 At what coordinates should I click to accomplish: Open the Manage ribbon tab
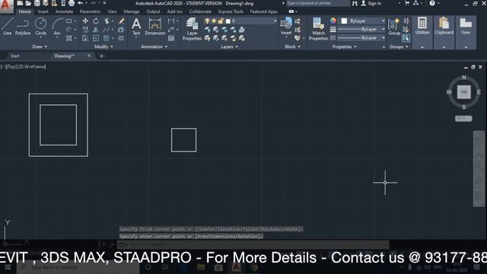[x=132, y=11]
